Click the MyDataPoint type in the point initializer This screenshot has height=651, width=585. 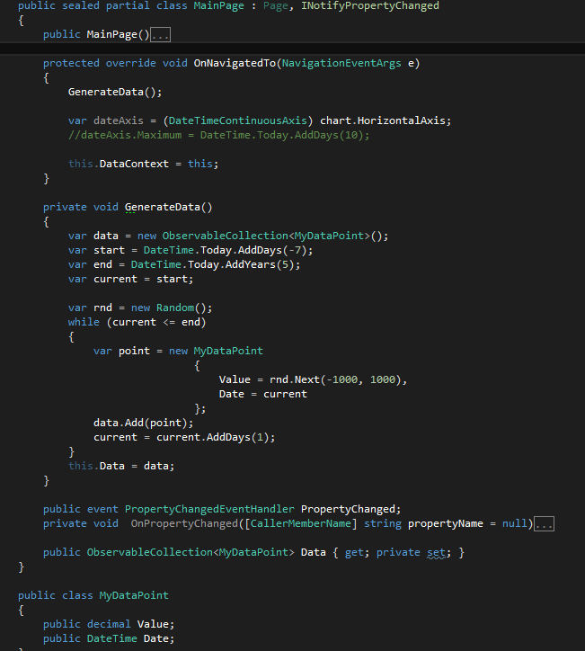[x=228, y=351]
